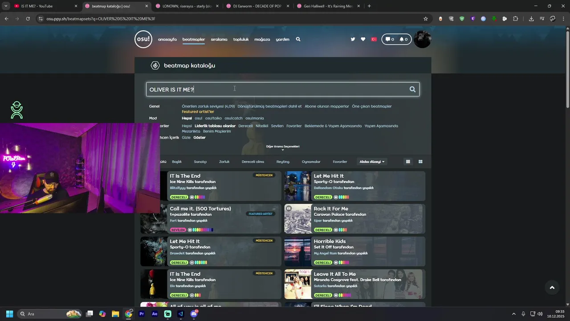This screenshot has height=321, width=570.
Task: Expand the system tray hidden icons chevron
Action: tap(513, 314)
